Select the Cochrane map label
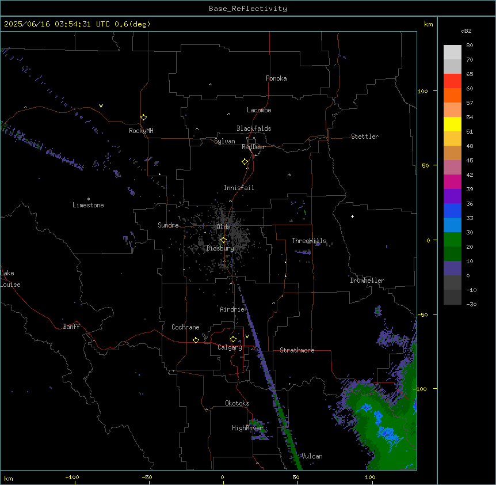The width and height of the screenshot is (496, 485). [185, 327]
